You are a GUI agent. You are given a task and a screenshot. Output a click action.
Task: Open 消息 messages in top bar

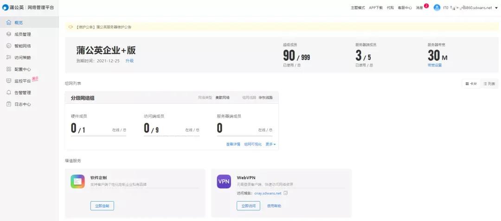[x=419, y=8]
